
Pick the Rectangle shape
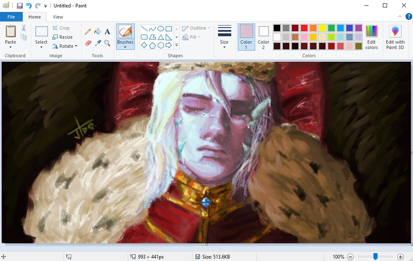(169, 29)
